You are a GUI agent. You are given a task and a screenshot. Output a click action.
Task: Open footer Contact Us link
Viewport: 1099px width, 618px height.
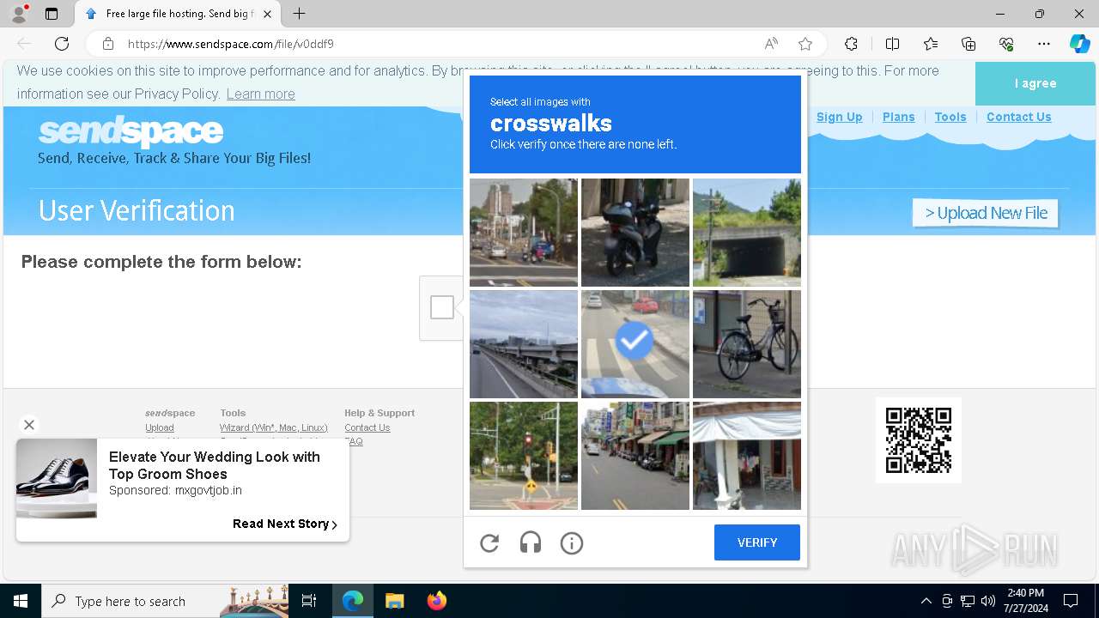pos(367,427)
